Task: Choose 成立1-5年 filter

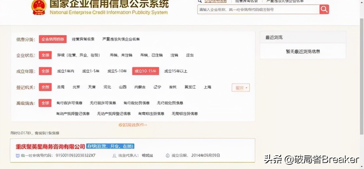Action: (x=91, y=71)
